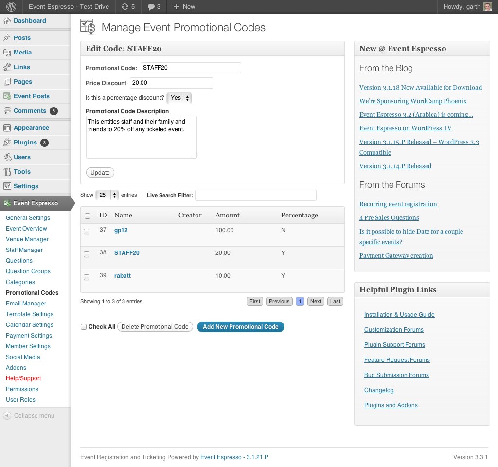
Task: Open the Changelog link
Action: point(379,390)
